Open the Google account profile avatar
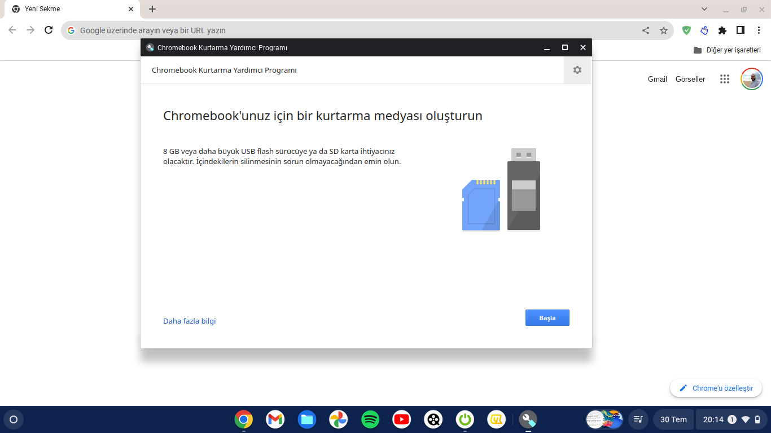The height and width of the screenshot is (433, 771). coord(752,79)
